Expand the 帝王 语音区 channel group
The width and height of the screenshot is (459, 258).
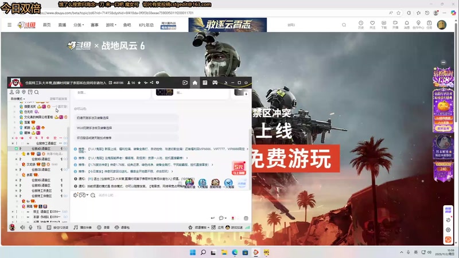pos(13,212)
